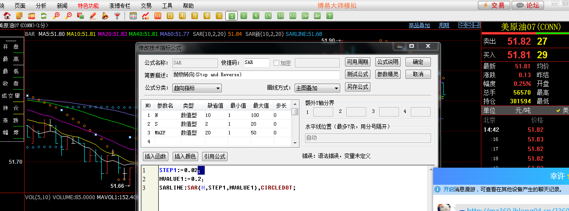Click the 测试公式 button
Screen dimensions: 569x211
click(x=358, y=74)
